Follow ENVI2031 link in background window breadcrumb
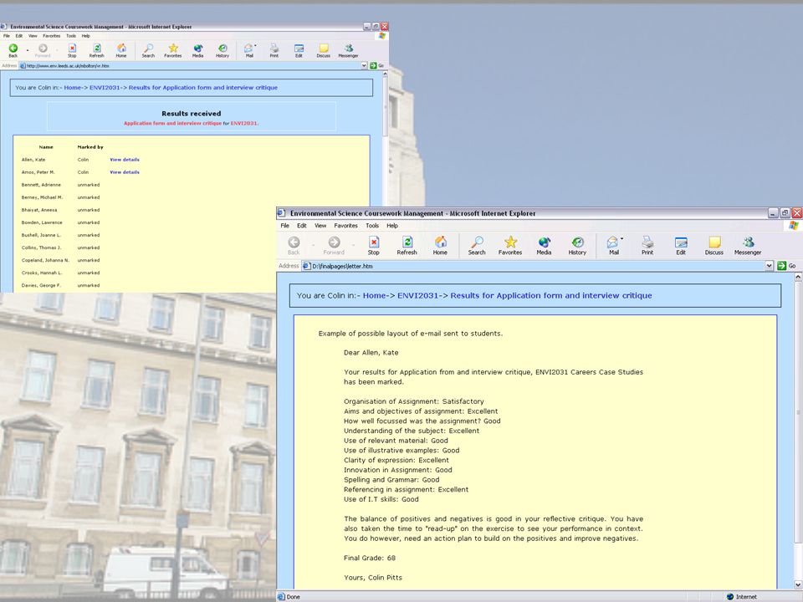The image size is (803, 602). (105, 88)
